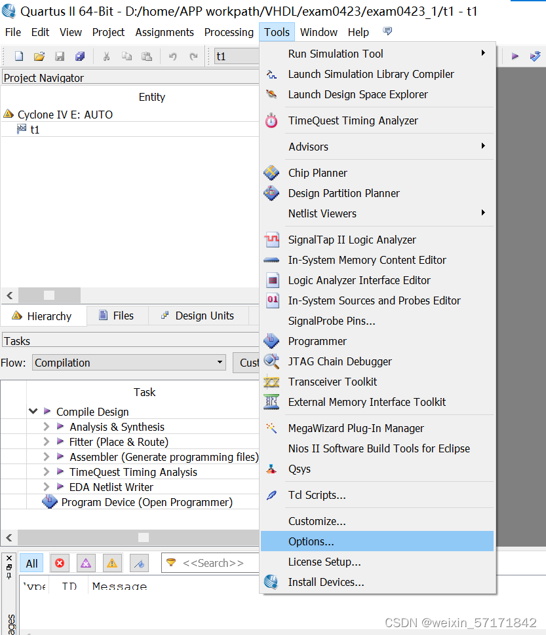Show all messages with All filter
546x635 pixels.
[x=31, y=564]
